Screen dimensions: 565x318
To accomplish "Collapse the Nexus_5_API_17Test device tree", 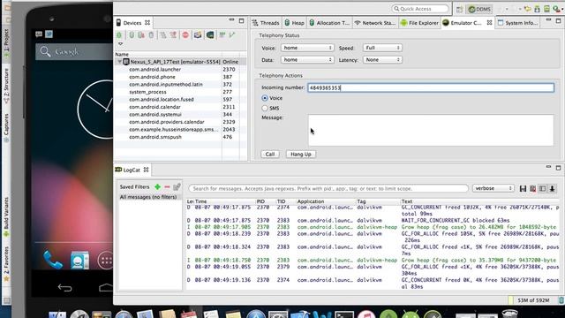I will 120,62.
